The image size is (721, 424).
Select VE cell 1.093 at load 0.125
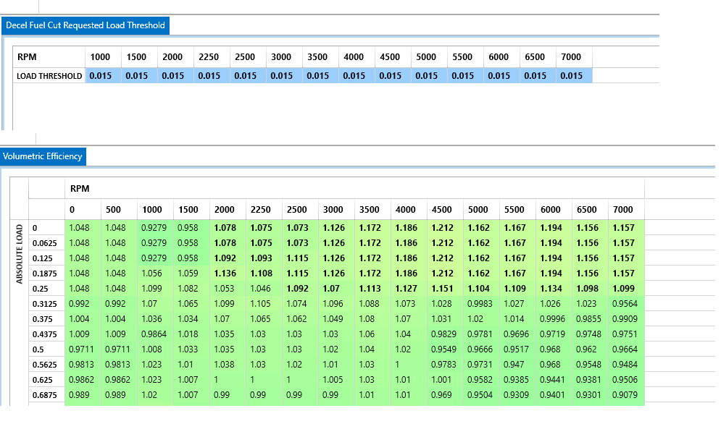264,258
